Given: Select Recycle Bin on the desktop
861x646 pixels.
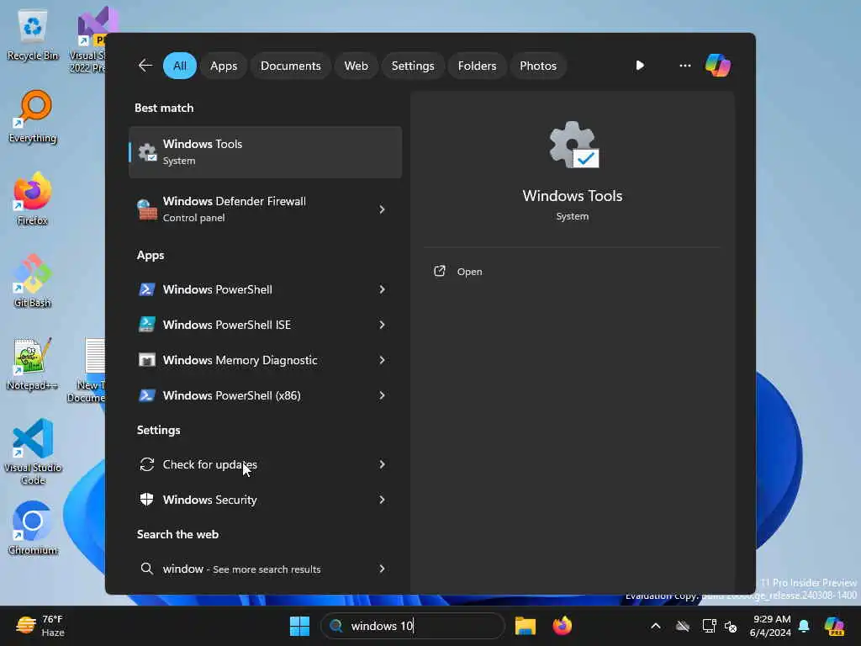Looking at the screenshot, I should (x=33, y=34).
